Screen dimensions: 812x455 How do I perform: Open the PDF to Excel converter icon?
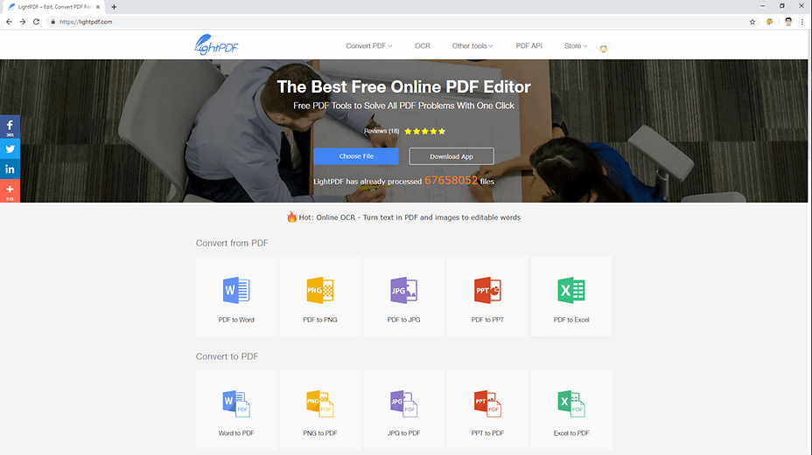(571, 290)
